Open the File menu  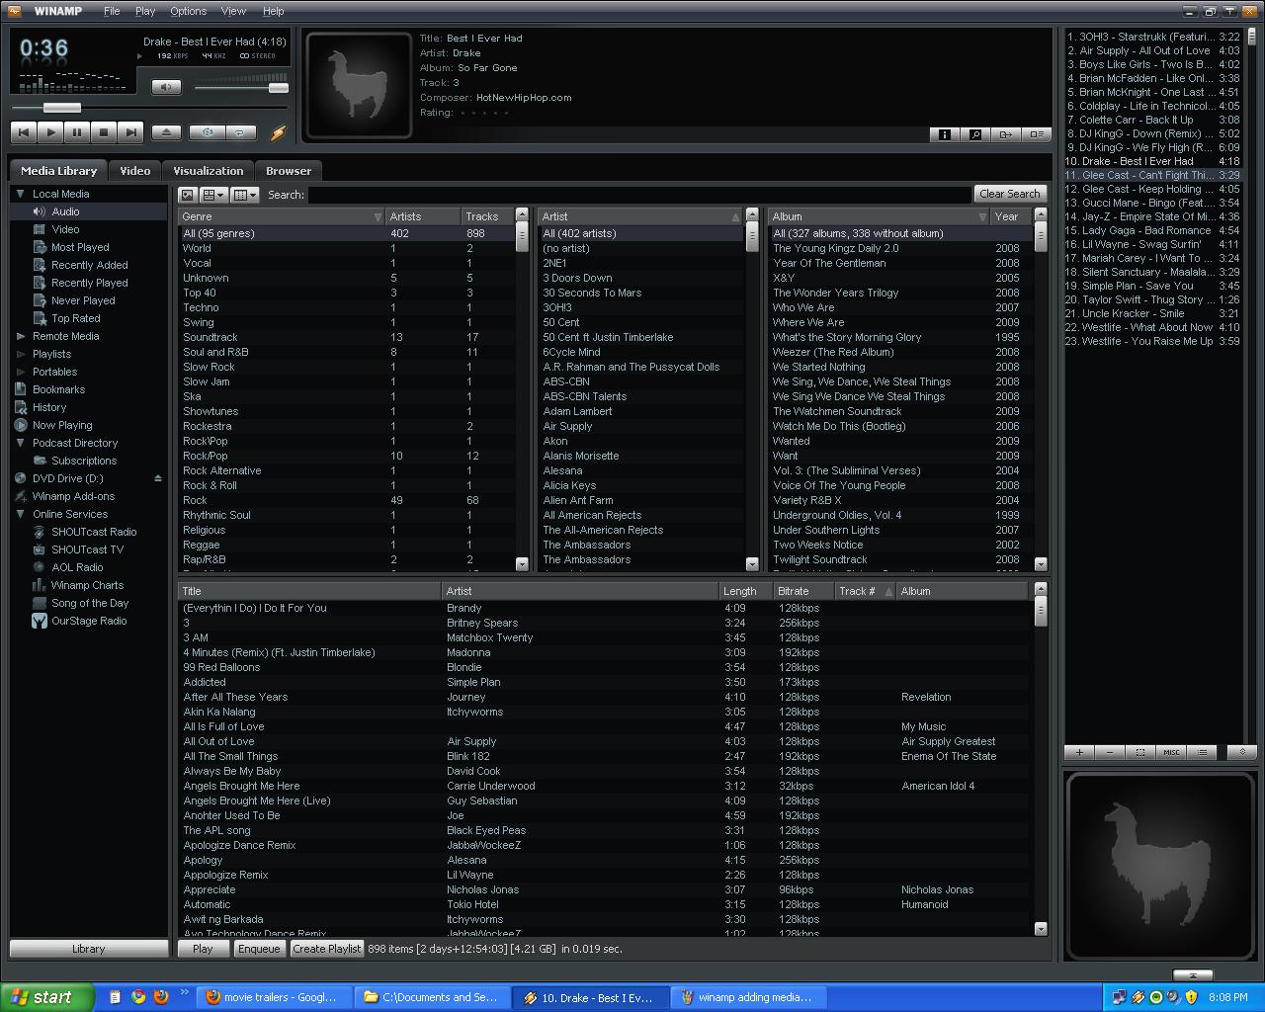pyautogui.click(x=112, y=11)
